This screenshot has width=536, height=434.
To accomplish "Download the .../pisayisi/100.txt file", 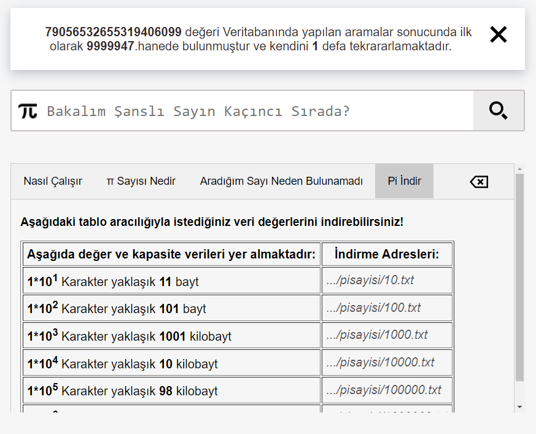I will tap(374, 308).
